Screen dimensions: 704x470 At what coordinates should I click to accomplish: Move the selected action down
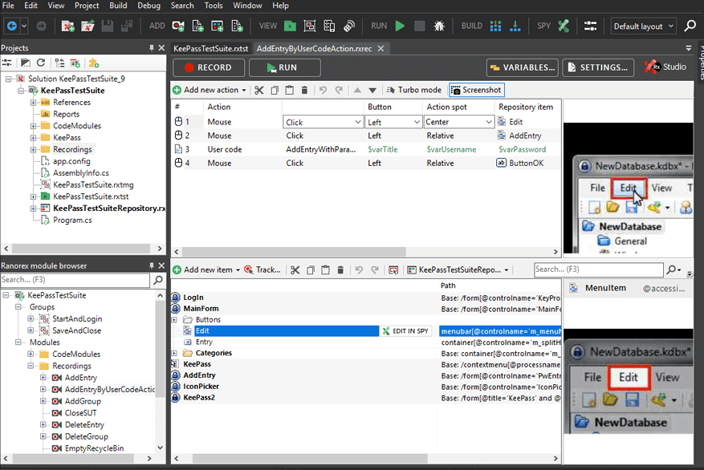pos(372,90)
